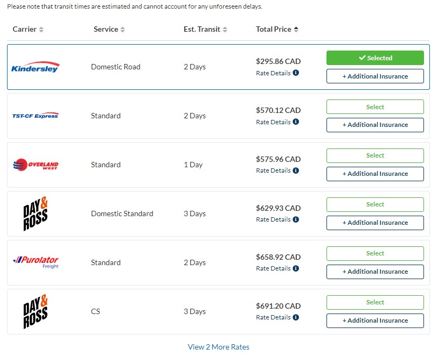The height and width of the screenshot is (363, 431).
Task: Click the Kindersley rate details info icon
Action: click(x=296, y=73)
